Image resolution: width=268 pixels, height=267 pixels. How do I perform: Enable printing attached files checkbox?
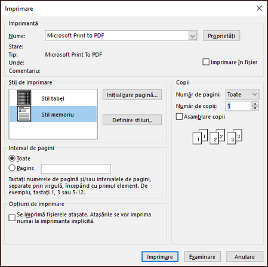coord(12,218)
